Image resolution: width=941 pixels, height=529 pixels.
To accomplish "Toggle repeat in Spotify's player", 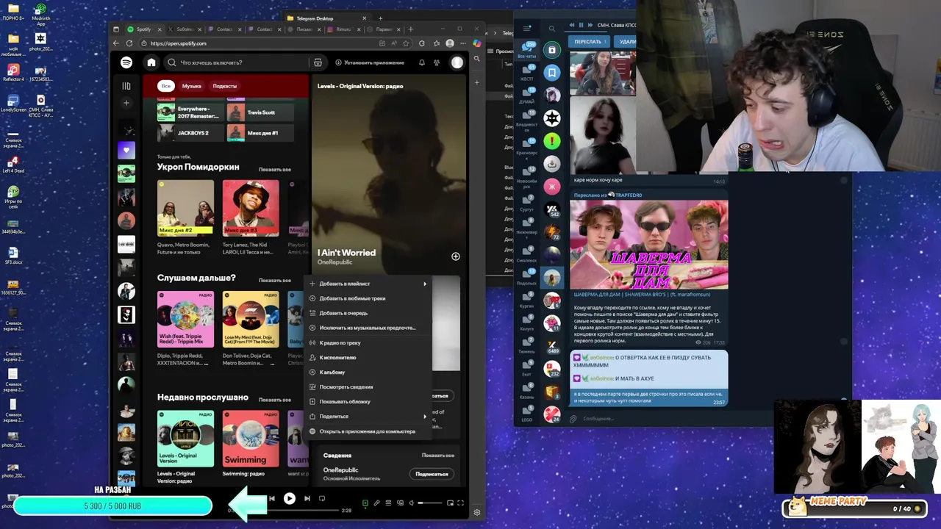I will (x=322, y=498).
